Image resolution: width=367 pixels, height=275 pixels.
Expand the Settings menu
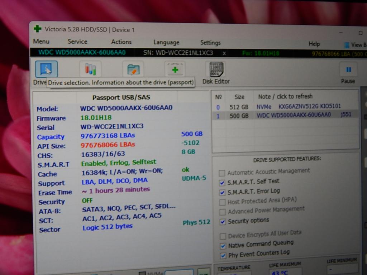click(210, 43)
